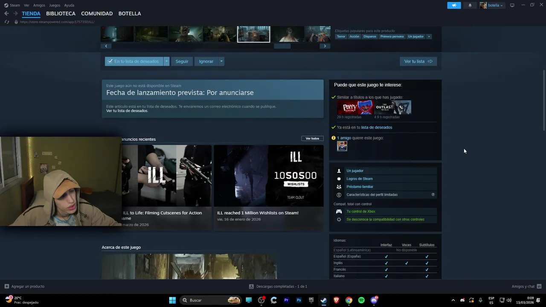The width and height of the screenshot is (546, 307).
Task: Click 'Ver todos' announcements button
Action: coord(312,139)
